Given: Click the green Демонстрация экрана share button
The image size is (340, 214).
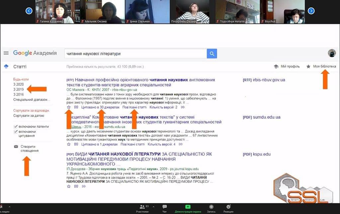Looking at the screenshot, I should click(x=188, y=209).
